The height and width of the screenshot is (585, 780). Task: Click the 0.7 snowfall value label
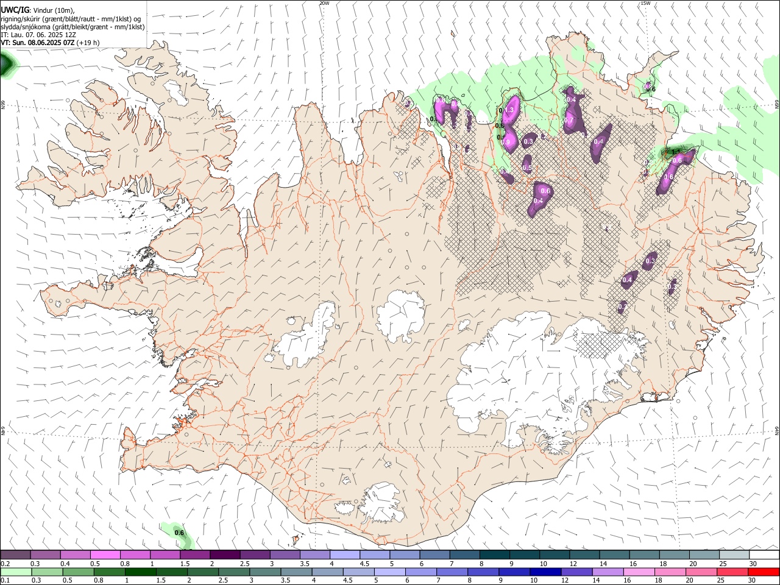[x=568, y=121]
